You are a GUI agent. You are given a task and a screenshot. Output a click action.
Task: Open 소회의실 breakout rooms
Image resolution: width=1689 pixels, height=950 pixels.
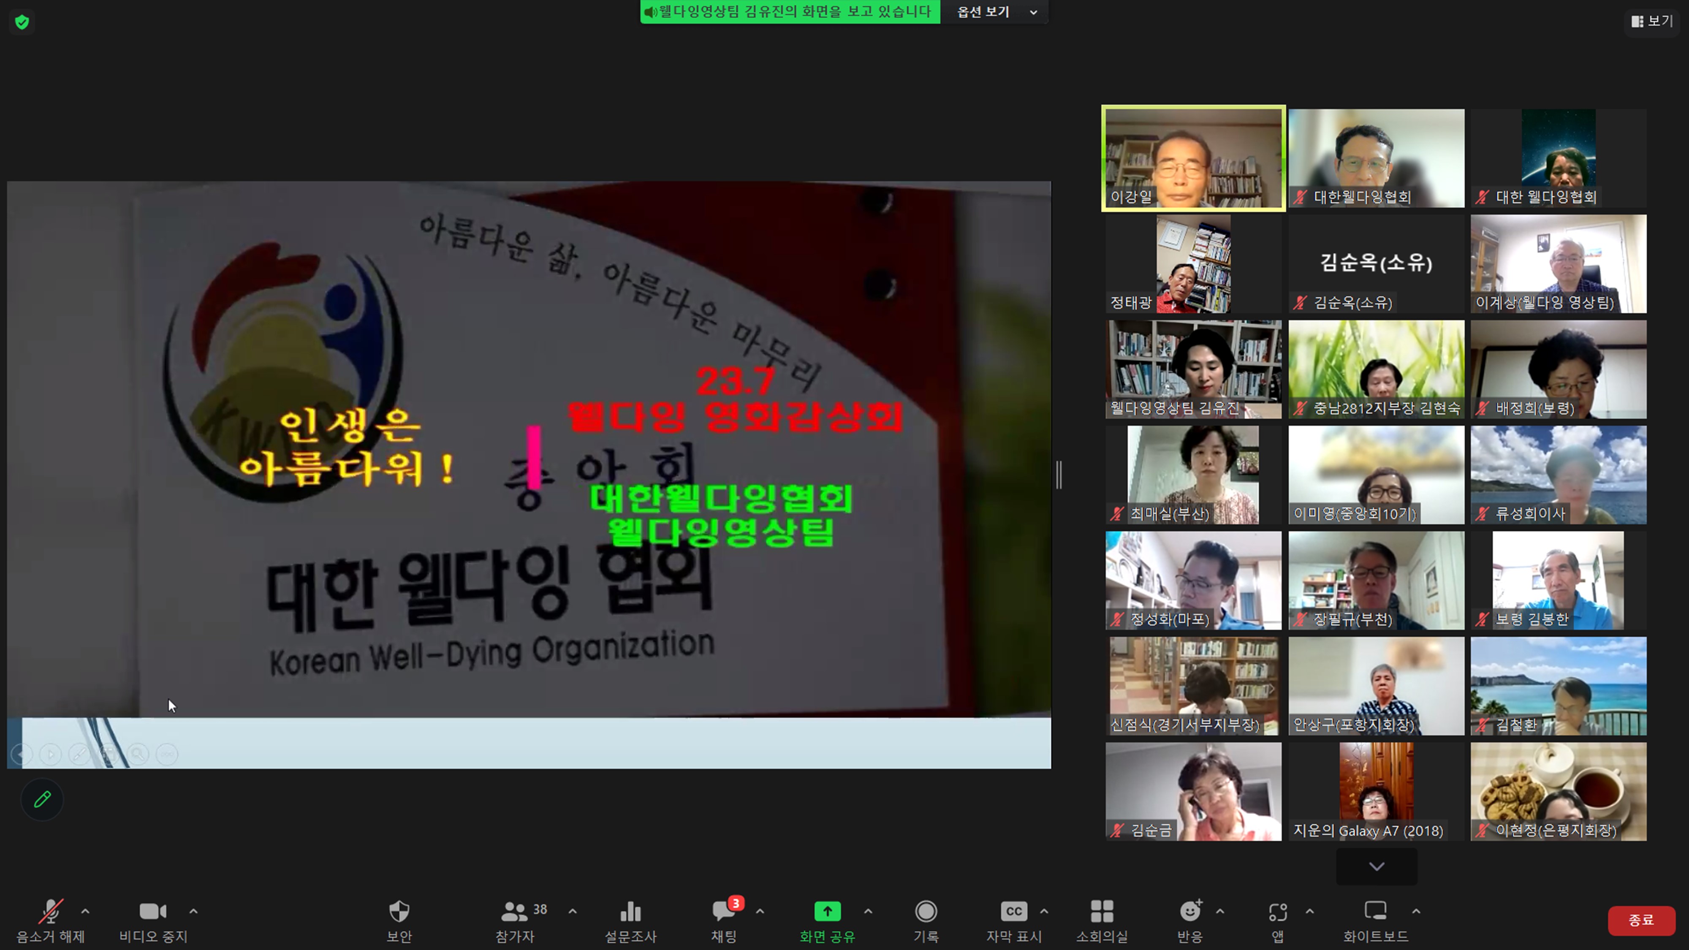click(1102, 920)
